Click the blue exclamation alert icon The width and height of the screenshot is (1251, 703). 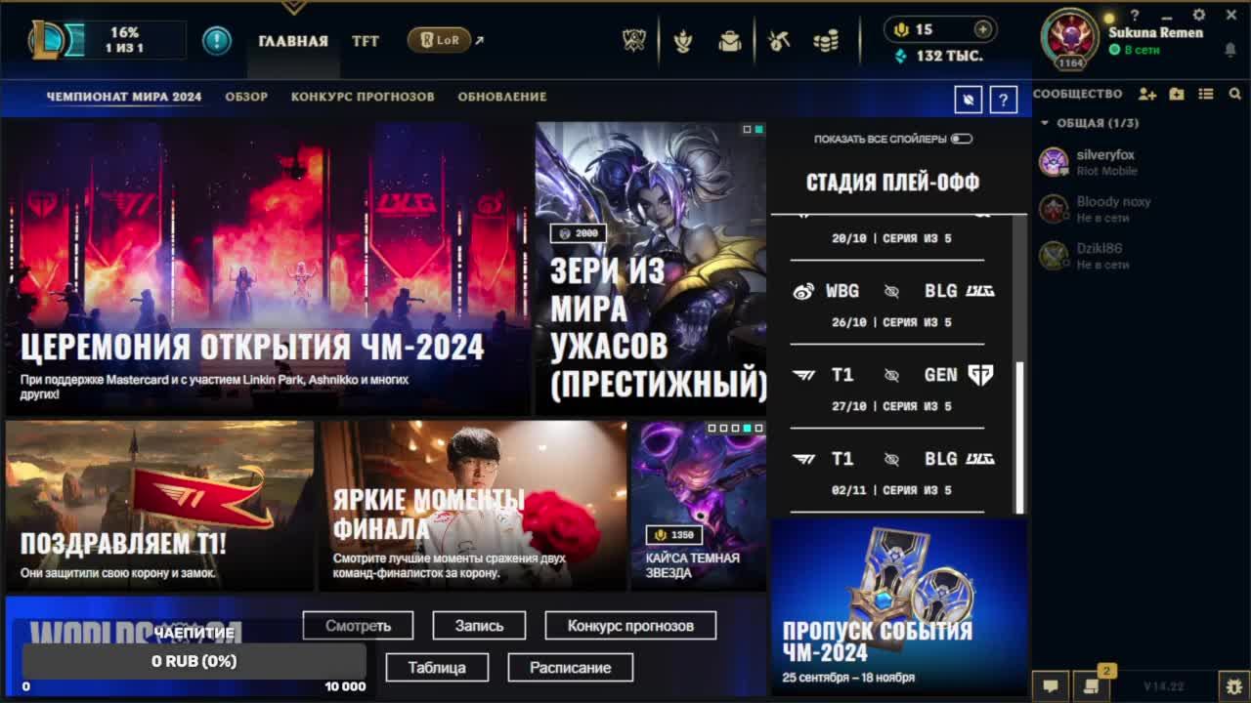point(217,40)
